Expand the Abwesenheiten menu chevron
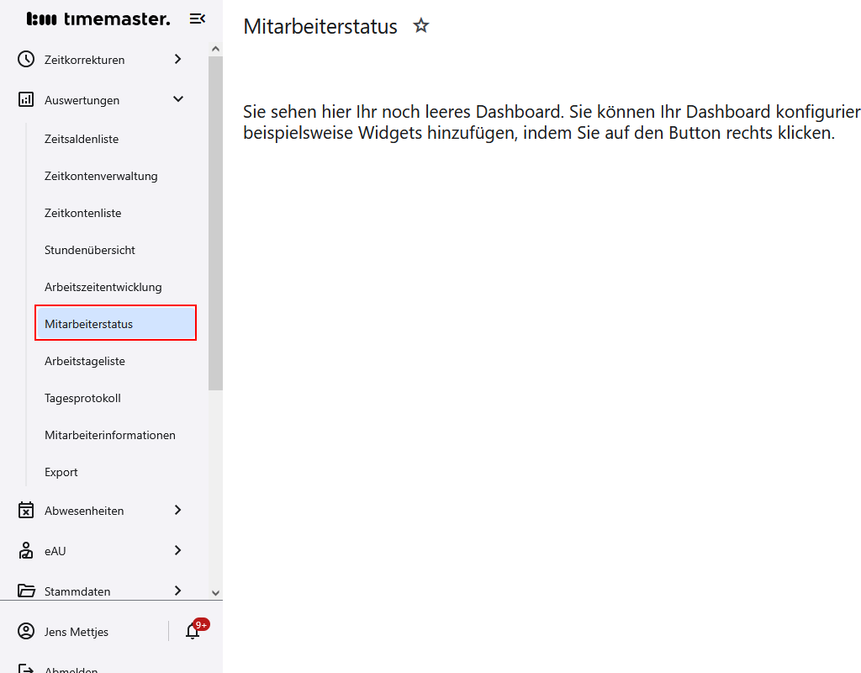This screenshot has height=673, width=861. tap(177, 510)
